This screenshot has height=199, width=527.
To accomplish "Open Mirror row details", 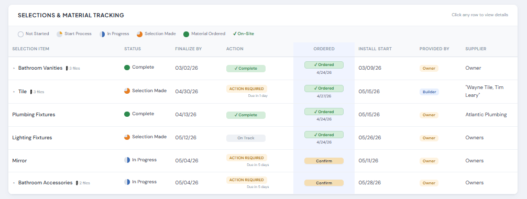I will (x=263, y=161).
